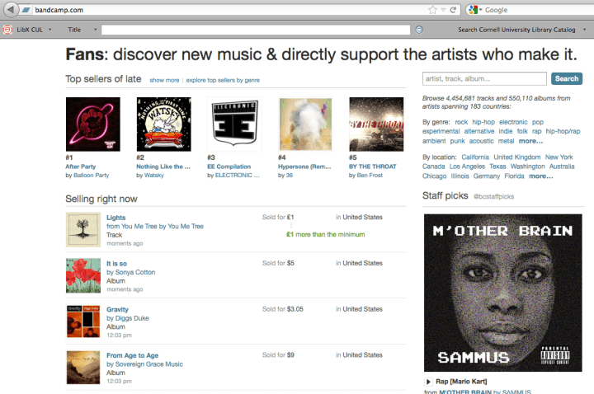Open the M'OTHER BRAIN staff pick cover
The image size is (594, 394).
(502, 293)
